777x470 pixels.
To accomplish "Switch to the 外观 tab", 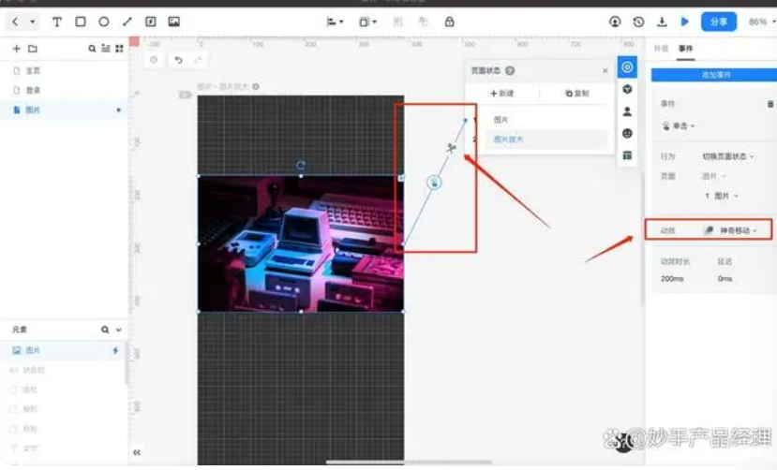I will pyautogui.click(x=661, y=48).
